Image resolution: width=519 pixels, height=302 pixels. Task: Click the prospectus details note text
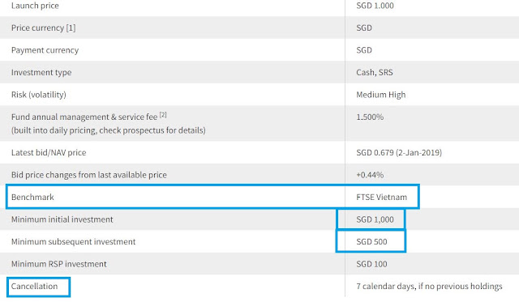coord(108,130)
